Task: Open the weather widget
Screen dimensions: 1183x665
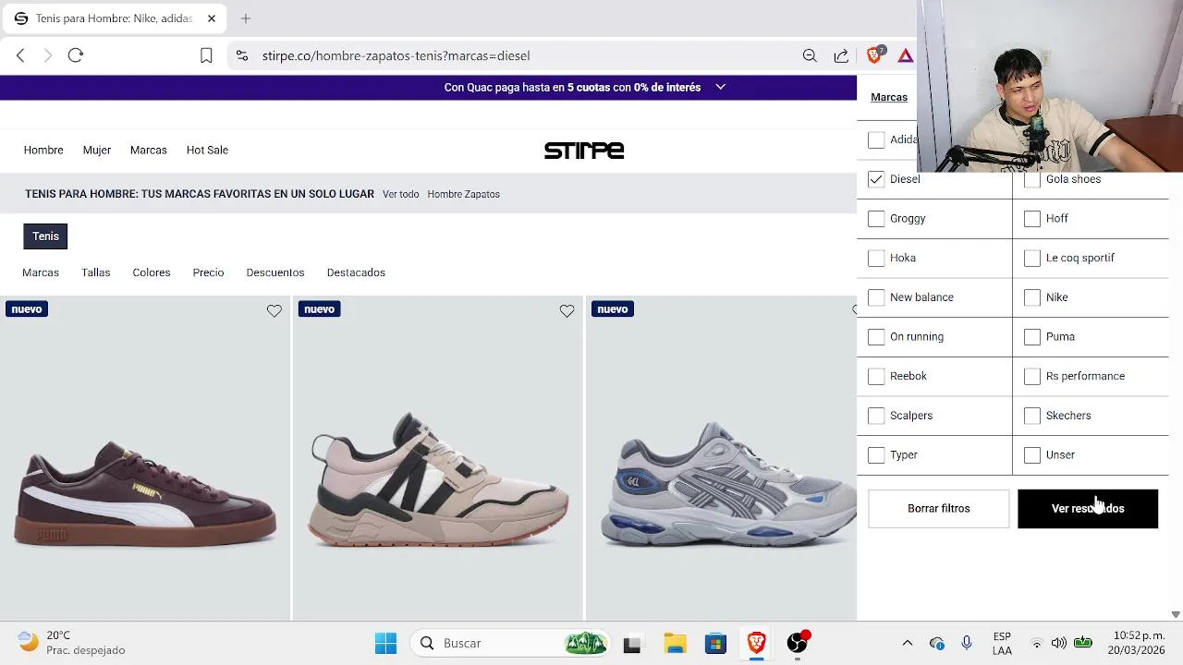Action: pyautogui.click(x=72, y=643)
